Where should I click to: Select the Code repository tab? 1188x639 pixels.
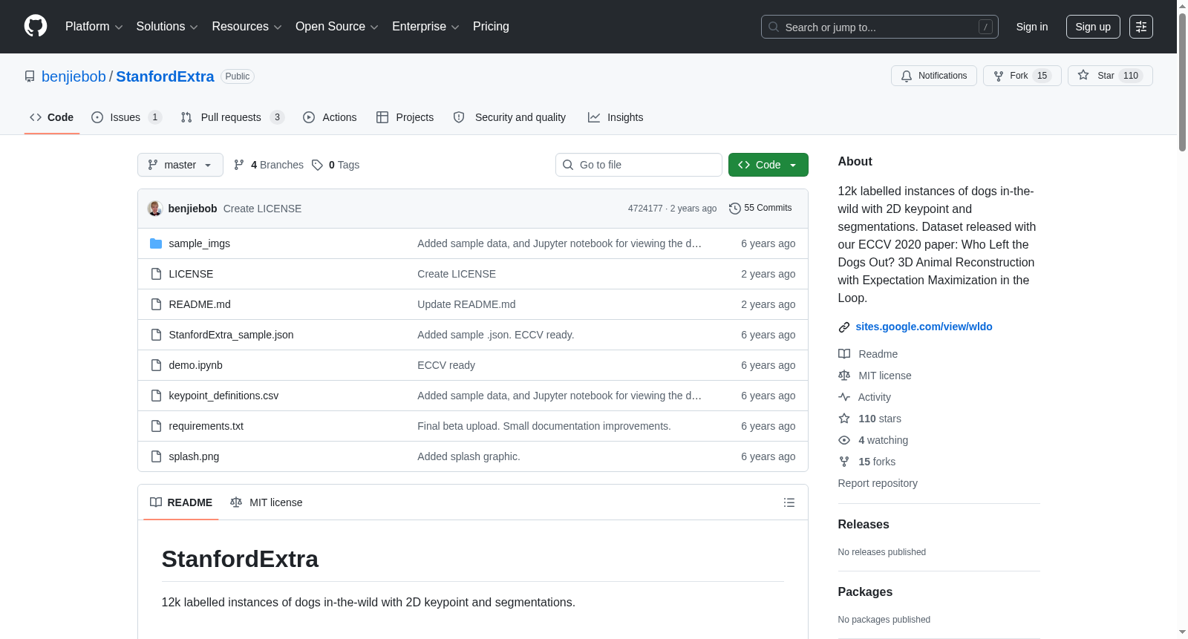pyautogui.click(x=52, y=117)
